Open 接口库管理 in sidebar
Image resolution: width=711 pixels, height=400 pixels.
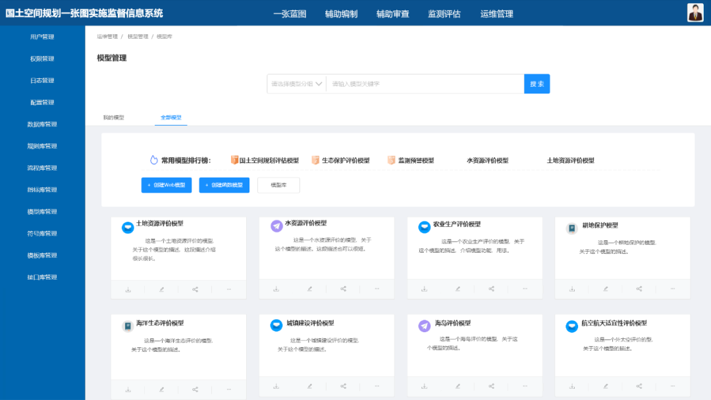coord(42,277)
